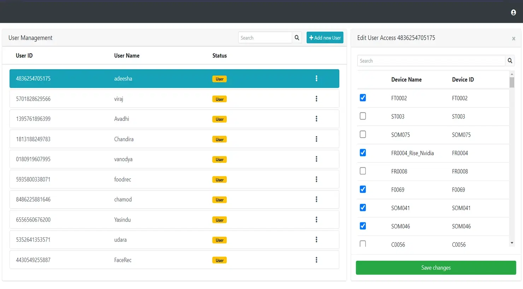Viewport: 523px width, 289px height.
Task: Open the three-dot menu for viraj
Action: [316, 99]
